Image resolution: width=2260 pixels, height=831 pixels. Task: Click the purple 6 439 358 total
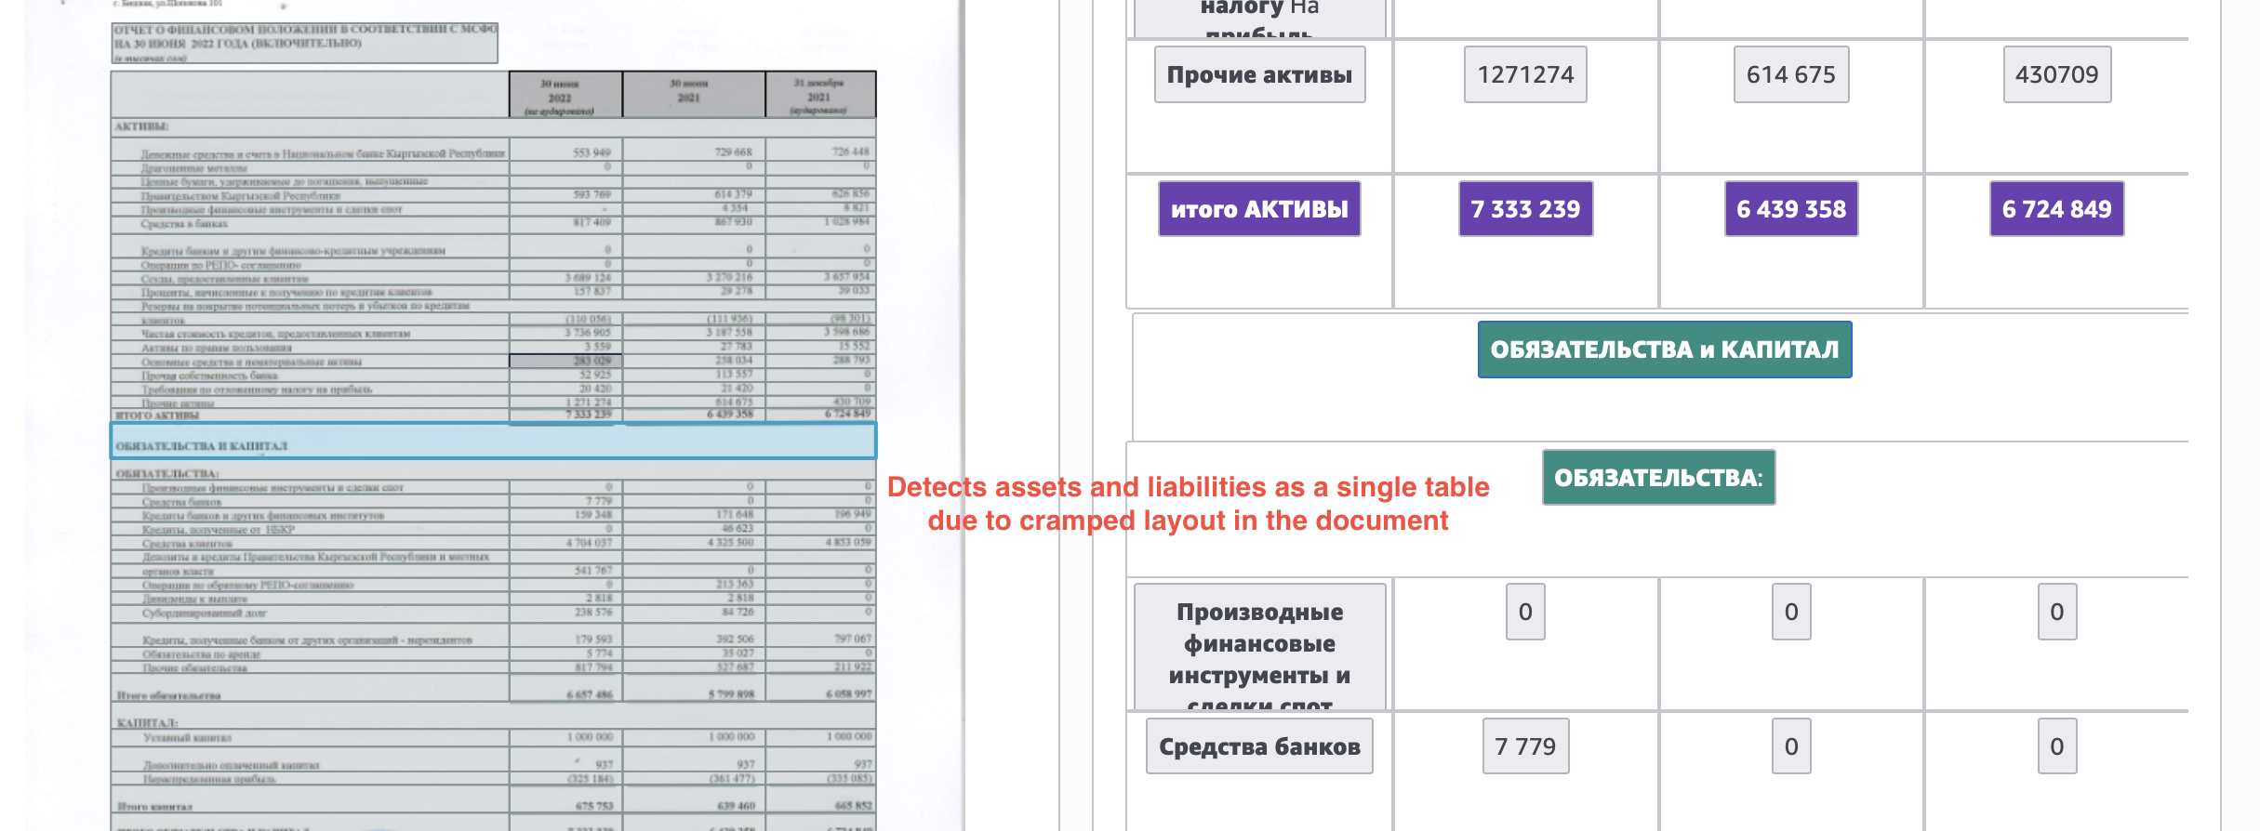1790,209
